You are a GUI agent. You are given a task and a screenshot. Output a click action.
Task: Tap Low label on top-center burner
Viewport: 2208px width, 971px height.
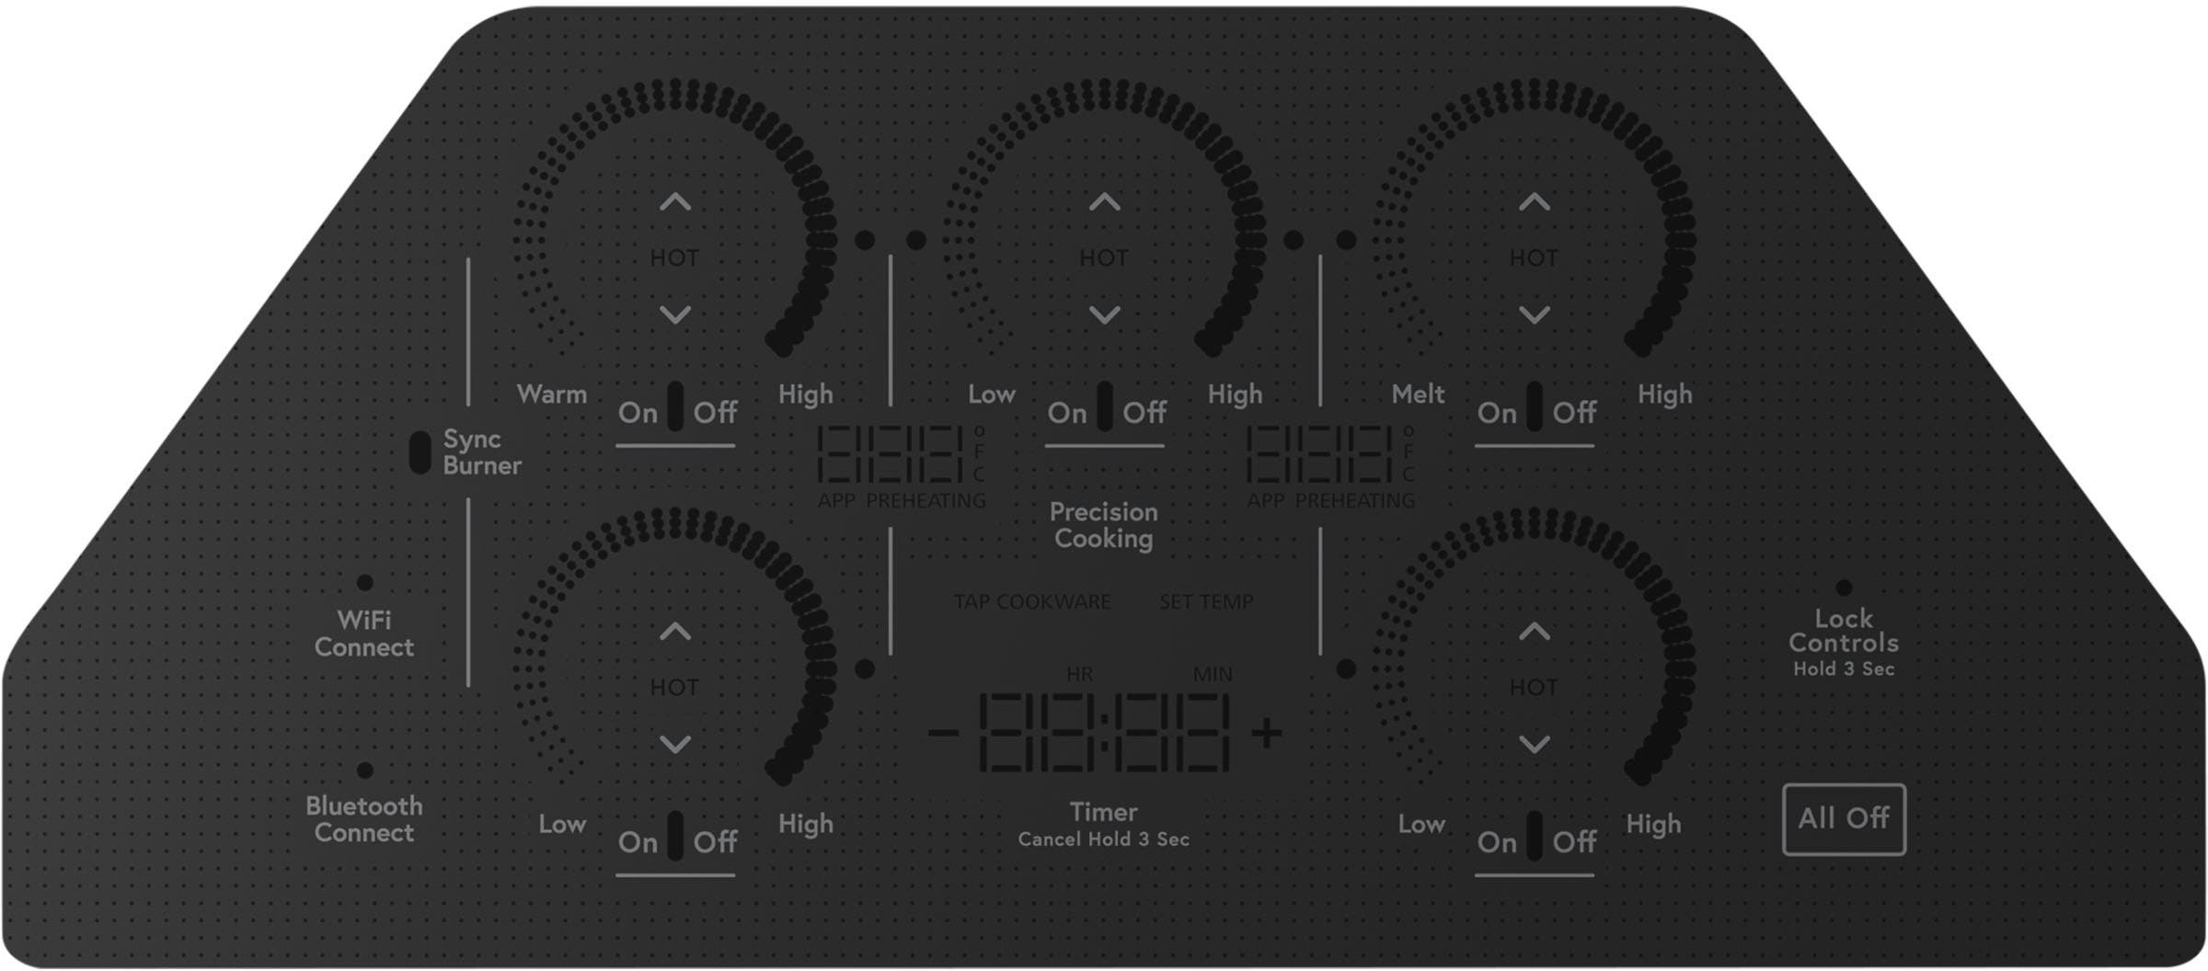992,394
